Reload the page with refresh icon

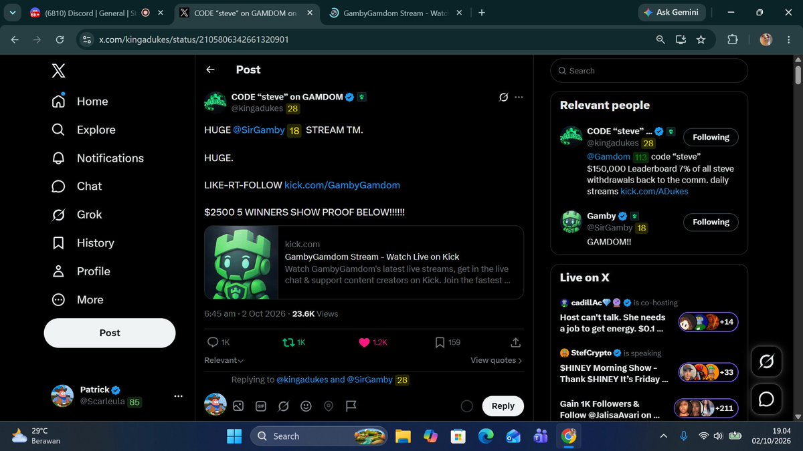(x=60, y=39)
